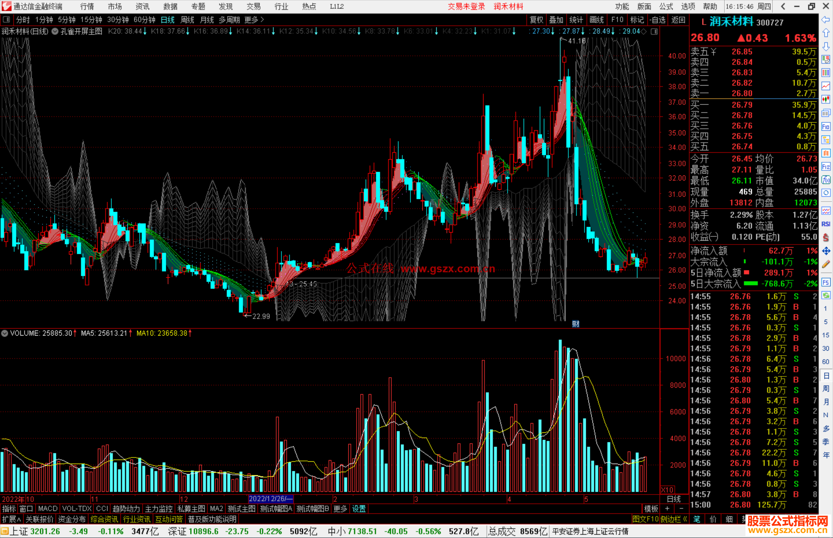Click the X10 volume scale marker
This screenshot has width=833, height=538.
tap(668, 489)
